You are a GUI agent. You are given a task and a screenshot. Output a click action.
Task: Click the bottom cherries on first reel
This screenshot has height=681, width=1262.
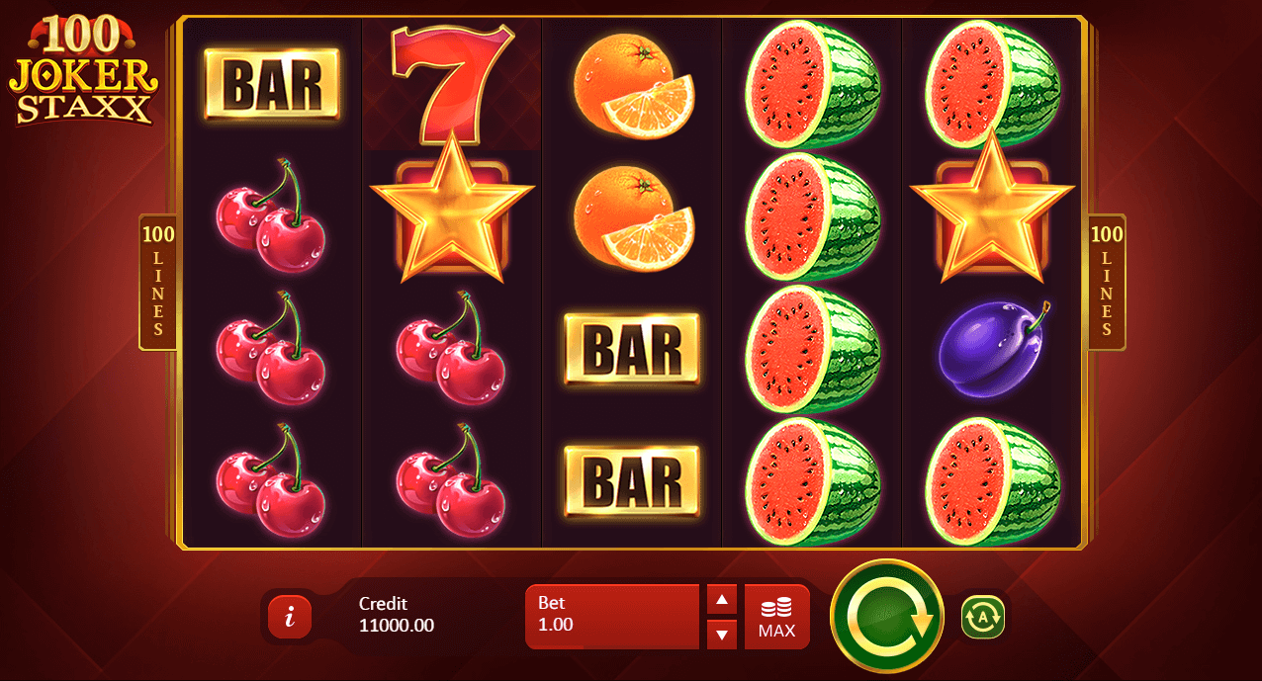click(269, 481)
